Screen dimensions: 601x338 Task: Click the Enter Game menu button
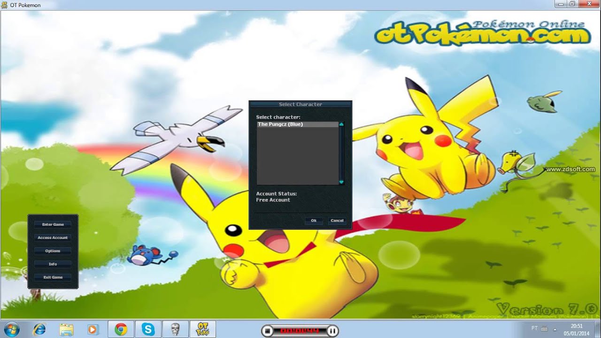(x=53, y=224)
